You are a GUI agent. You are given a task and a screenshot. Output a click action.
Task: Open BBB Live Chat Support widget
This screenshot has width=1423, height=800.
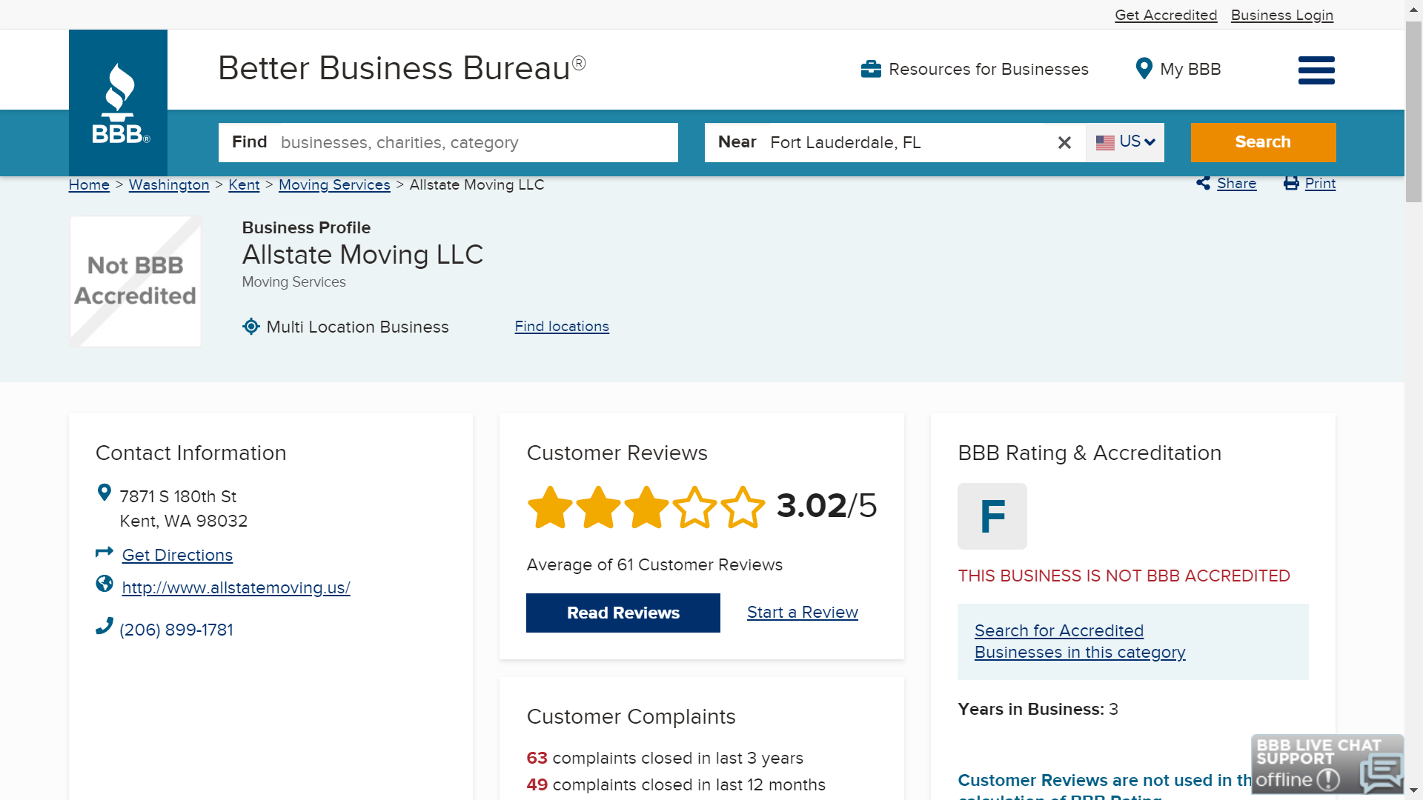pyautogui.click(x=1327, y=764)
